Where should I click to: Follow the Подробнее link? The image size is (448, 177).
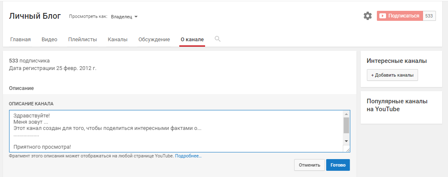point(188,156)
